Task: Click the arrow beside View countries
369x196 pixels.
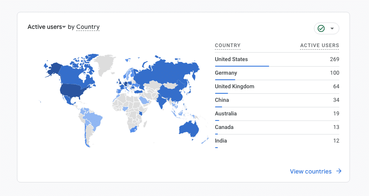Action: (x=339, y=171)
